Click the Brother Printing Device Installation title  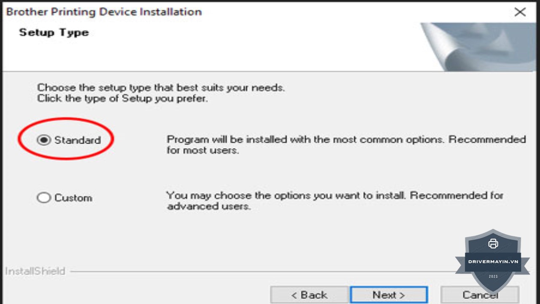[104, 12]
